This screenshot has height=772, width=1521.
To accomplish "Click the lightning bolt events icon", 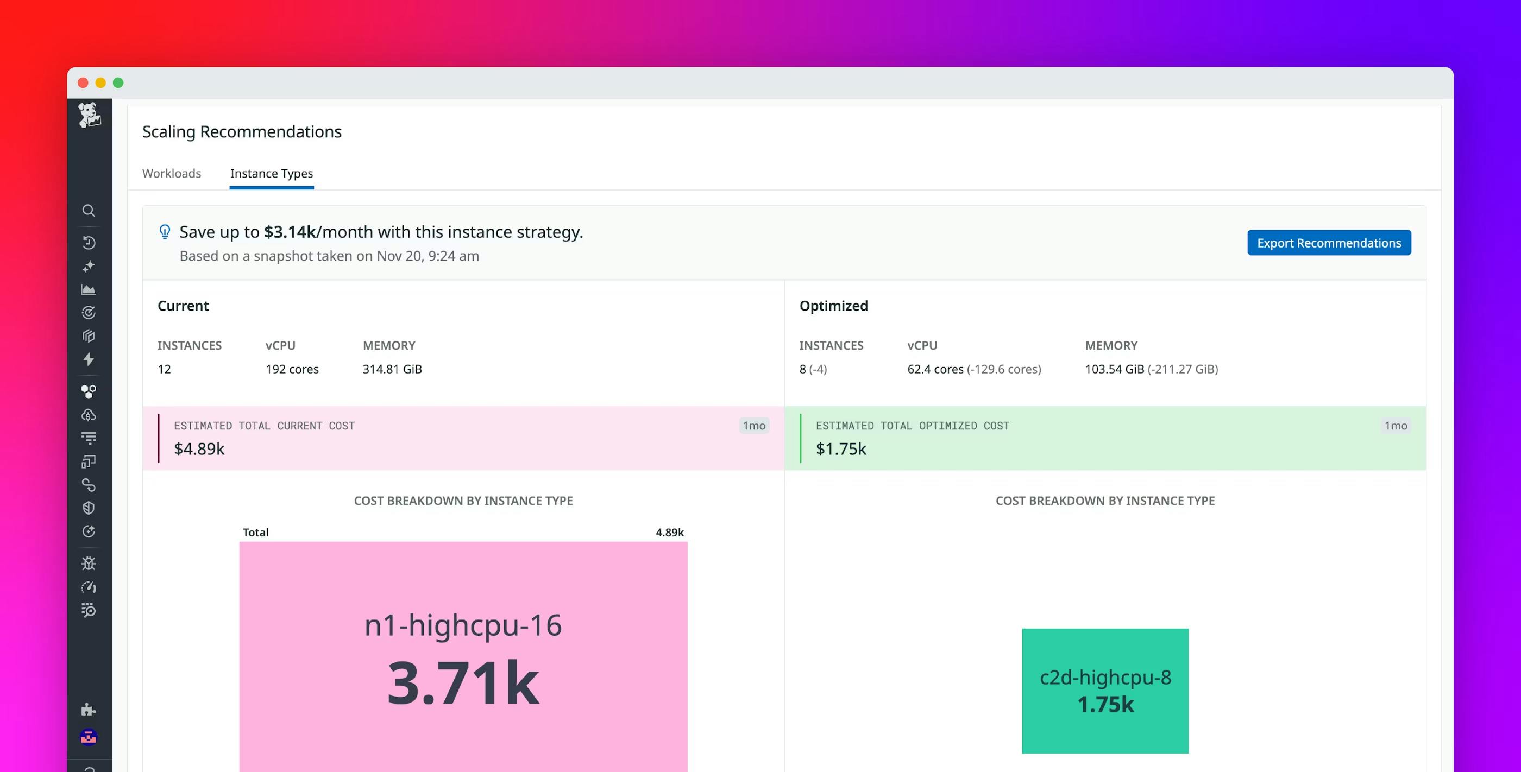I will point(89,359).
